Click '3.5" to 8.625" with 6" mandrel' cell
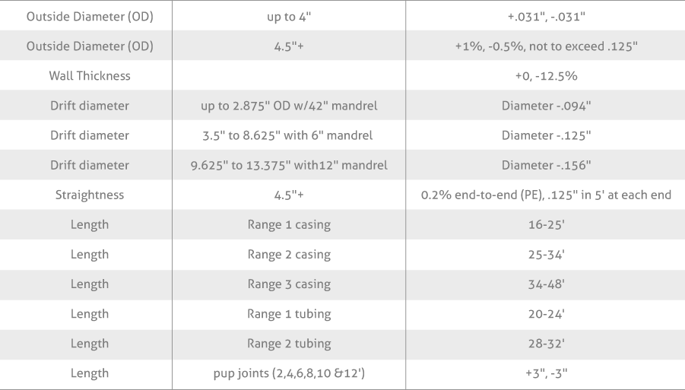This screenshot has height=390, width=685. pos(287,135)
